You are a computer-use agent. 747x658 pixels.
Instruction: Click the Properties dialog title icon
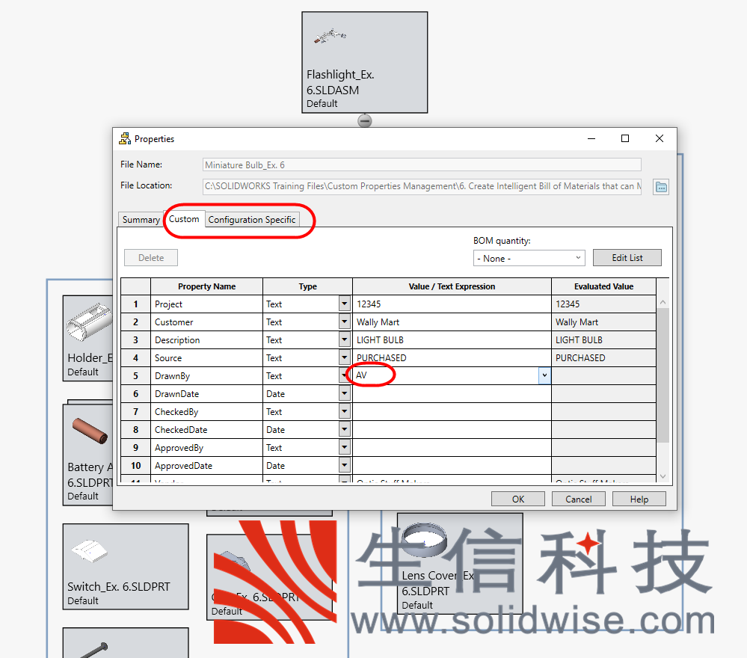[x=125, y=138]
